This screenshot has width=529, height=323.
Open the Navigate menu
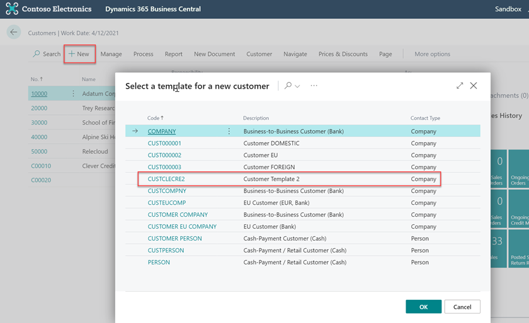coord(295,54)
